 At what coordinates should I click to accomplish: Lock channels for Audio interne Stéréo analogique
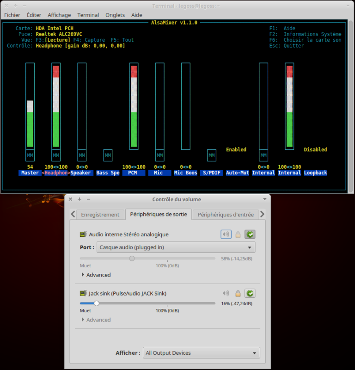click(238, 234)
